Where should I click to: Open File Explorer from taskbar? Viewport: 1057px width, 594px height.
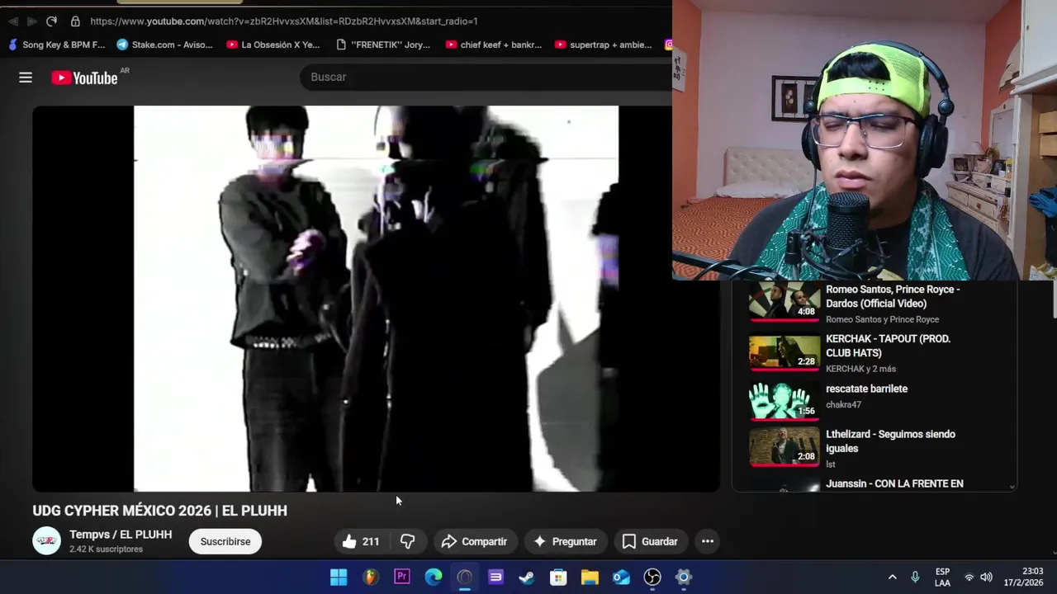pyautogui.click(x=590, y=577)
